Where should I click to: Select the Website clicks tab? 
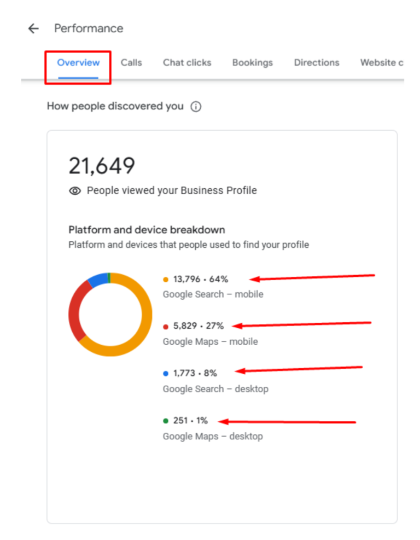coord(382,62)
